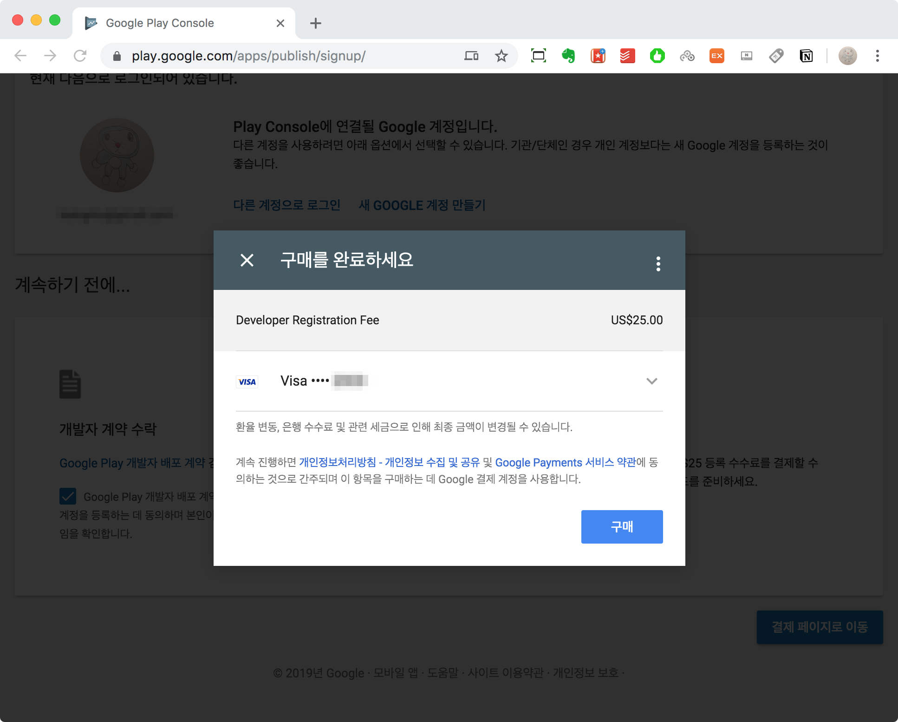
Task: Open the 개인정보처리방침 privacy policy link
Action: click(x=338, y=462)
